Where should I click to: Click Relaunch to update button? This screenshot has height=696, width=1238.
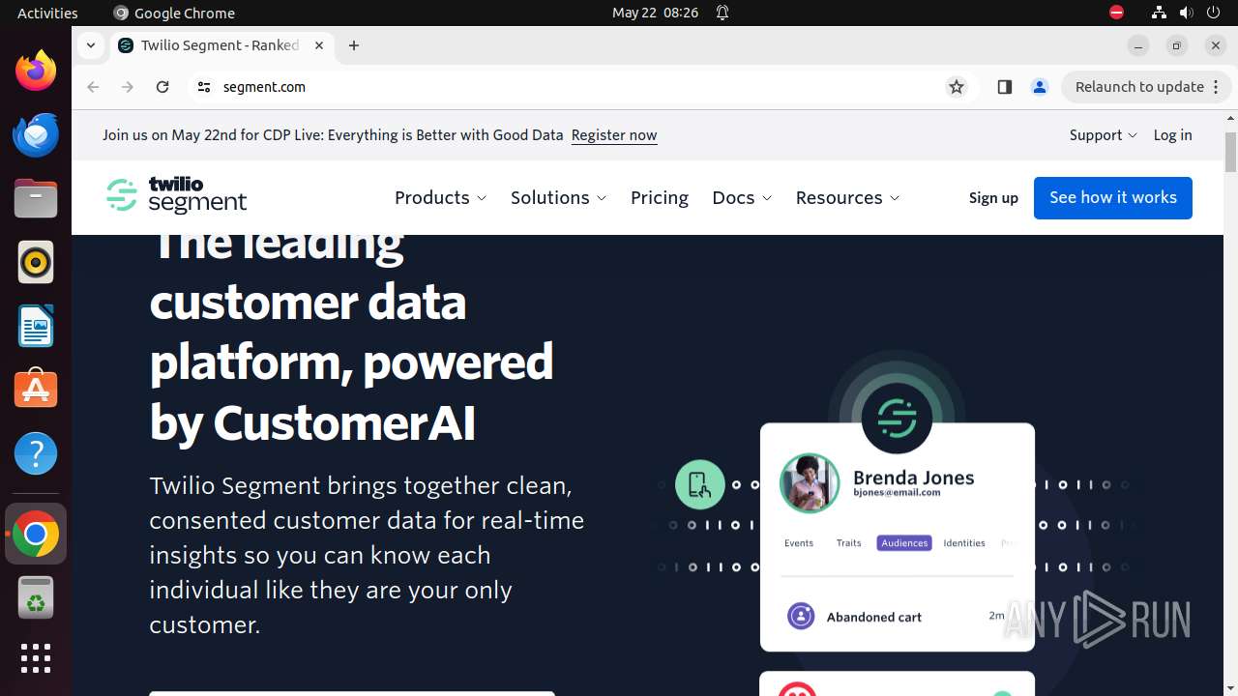tap(1139, 87)
